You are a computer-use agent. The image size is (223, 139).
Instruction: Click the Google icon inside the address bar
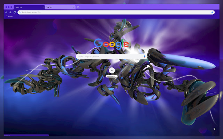pos(20,13)
